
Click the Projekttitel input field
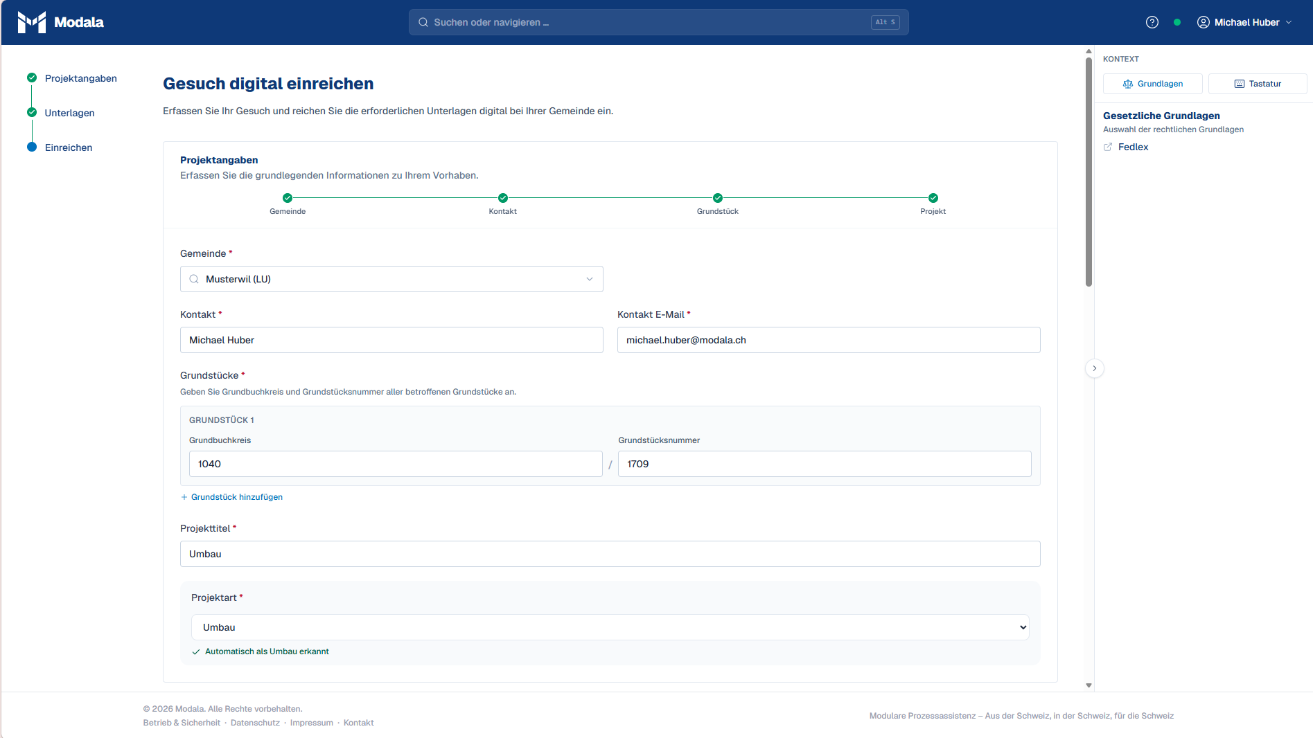610,554
